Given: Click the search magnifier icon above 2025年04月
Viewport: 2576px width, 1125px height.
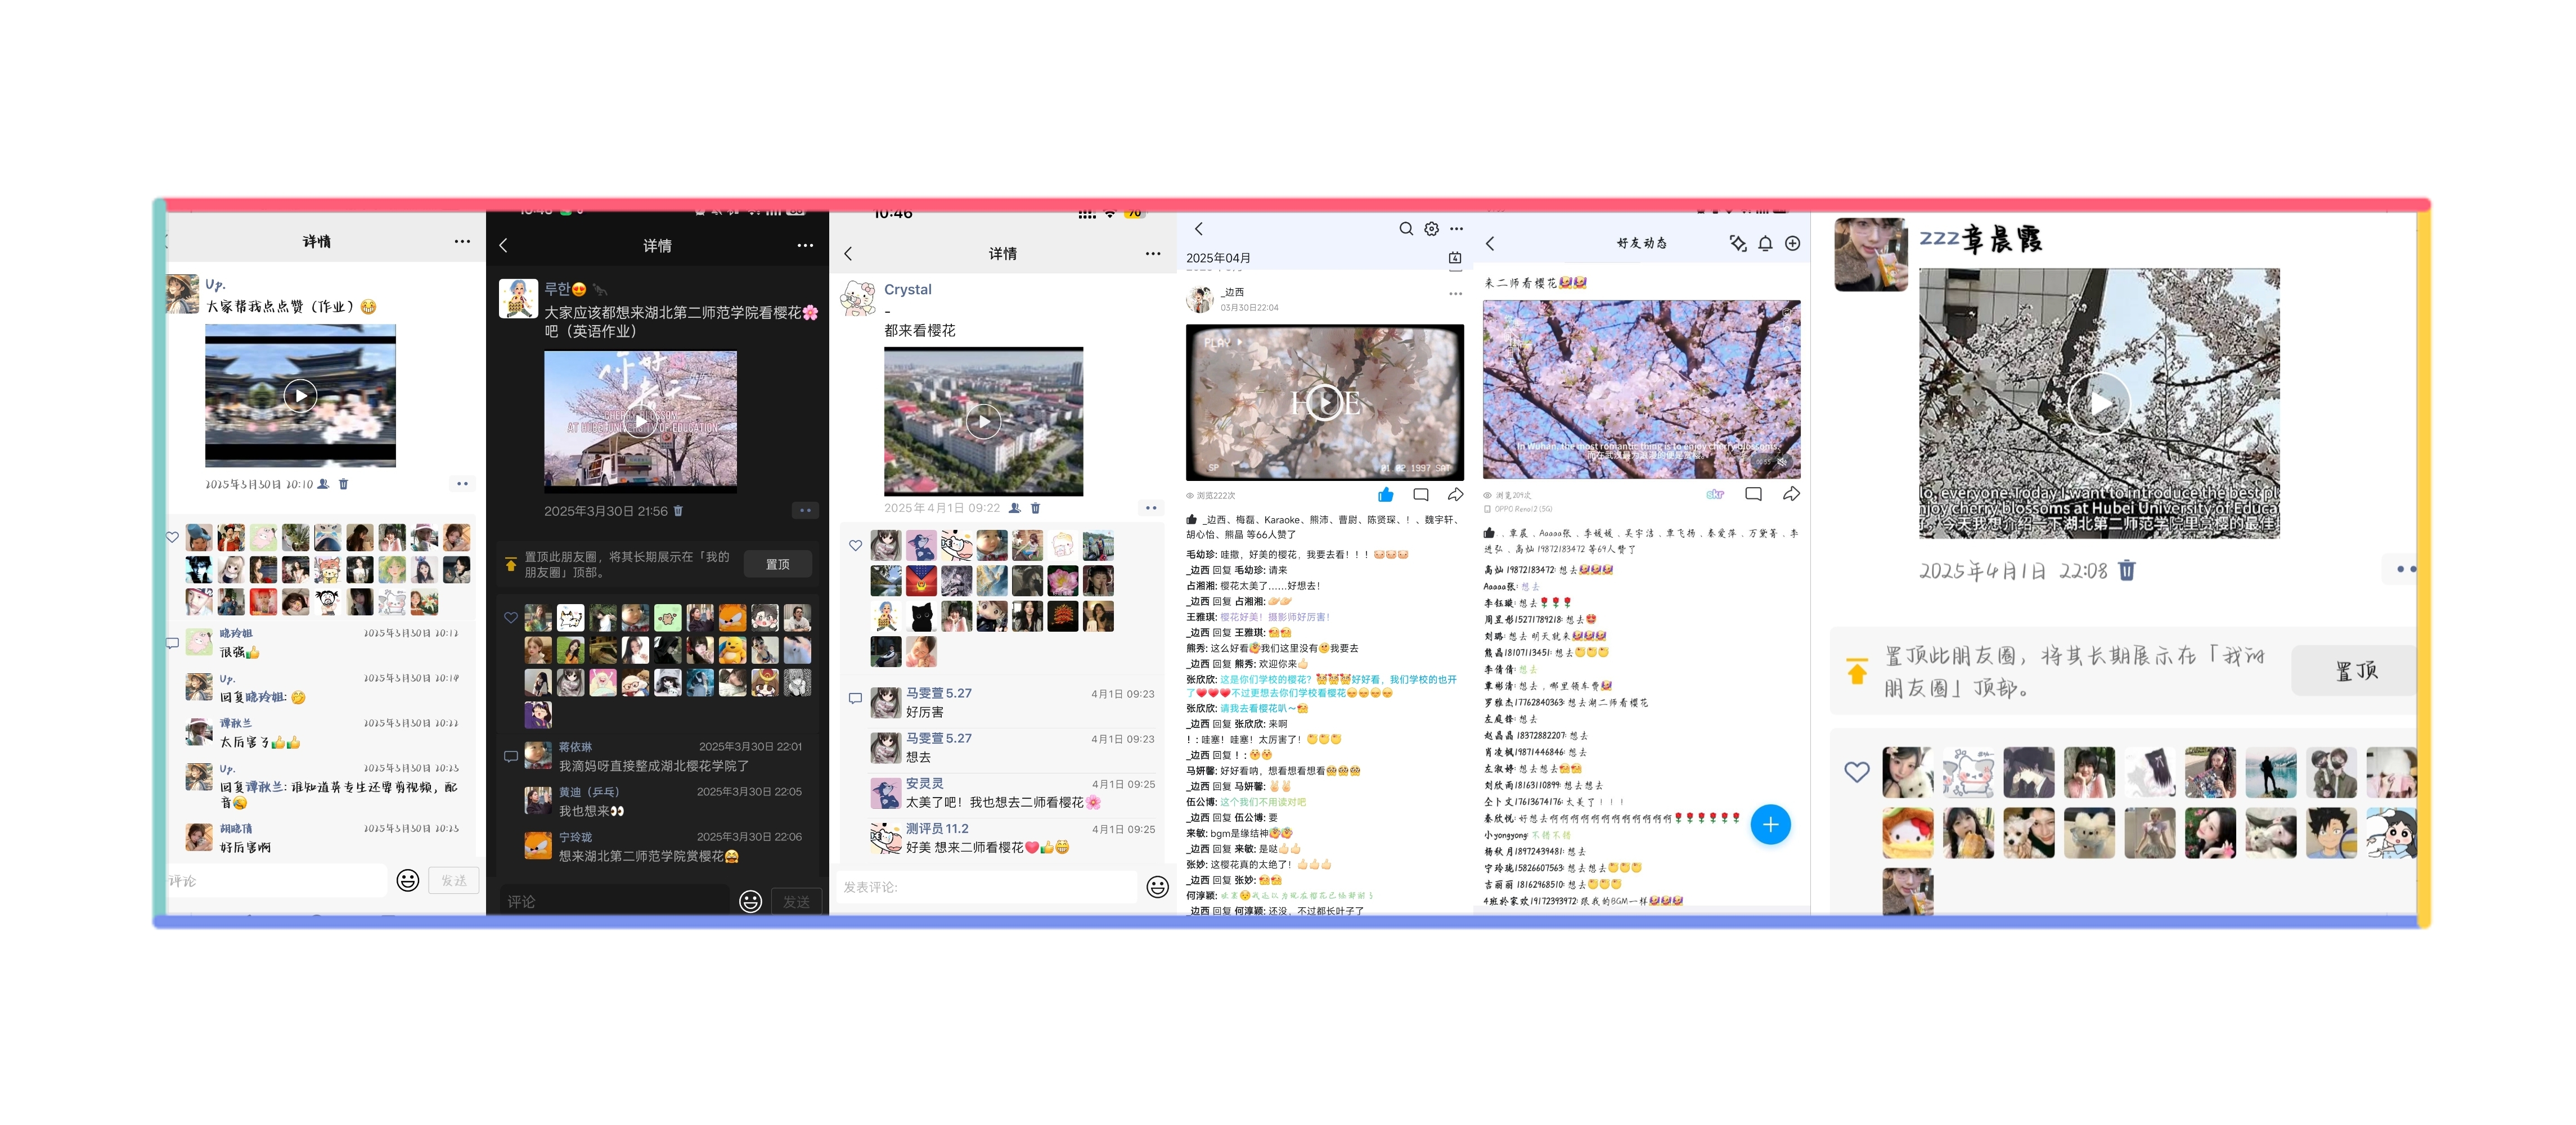Looking at the screenshot, I should click(x=1406, y=229).
